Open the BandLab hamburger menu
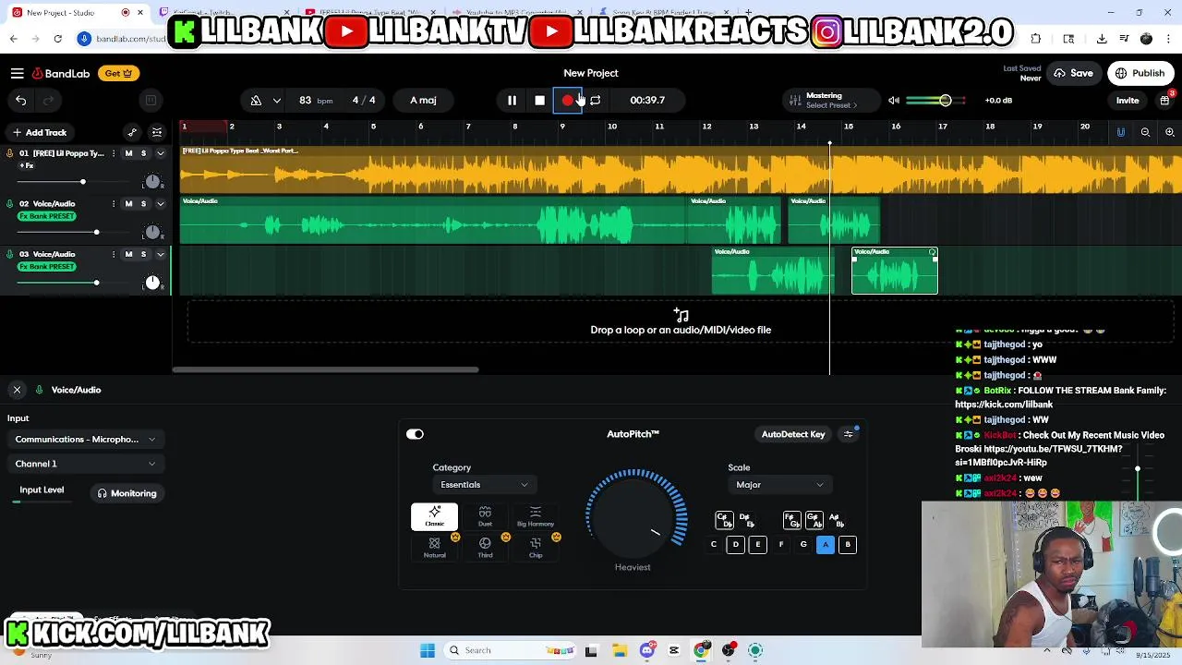This screenshot has height=665, width=1182. pyautogui.click(x=18, y=73)
